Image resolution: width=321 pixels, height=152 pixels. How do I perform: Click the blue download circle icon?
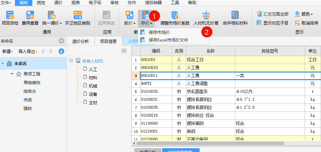(61, 52)
